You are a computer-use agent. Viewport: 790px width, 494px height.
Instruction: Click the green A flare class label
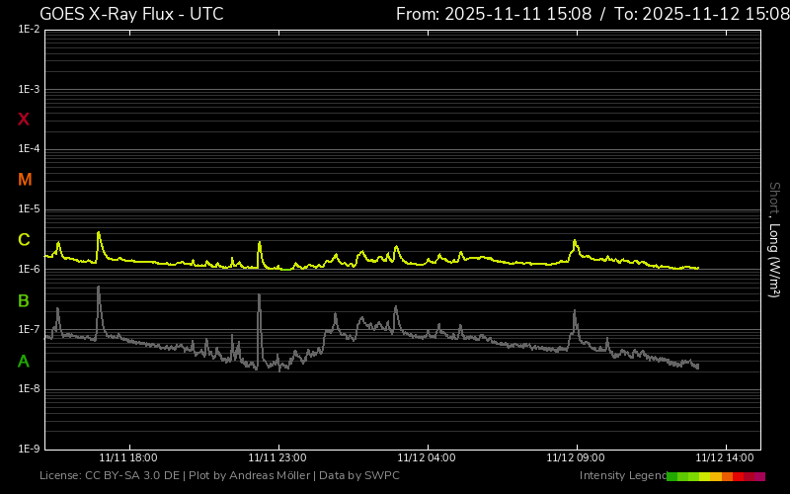click(24, 362)
